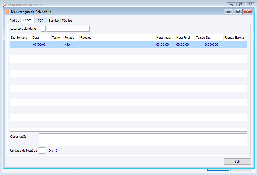Minimize the Manutenção de Calendário window
Image resolution: width=257 pixels, height=175 pixels.
(229, 12)
